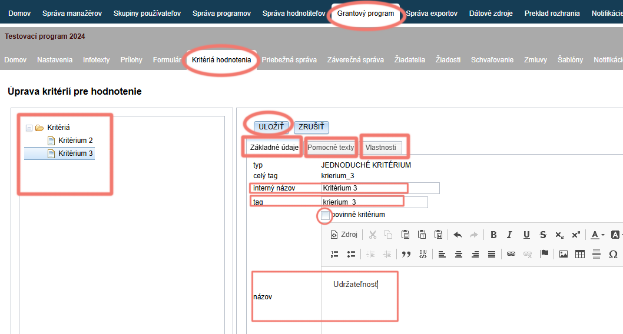The height and width of the screenshot is (334, 623).
Task: Switch to Pomocné texty tab
Action: [330, 148]
